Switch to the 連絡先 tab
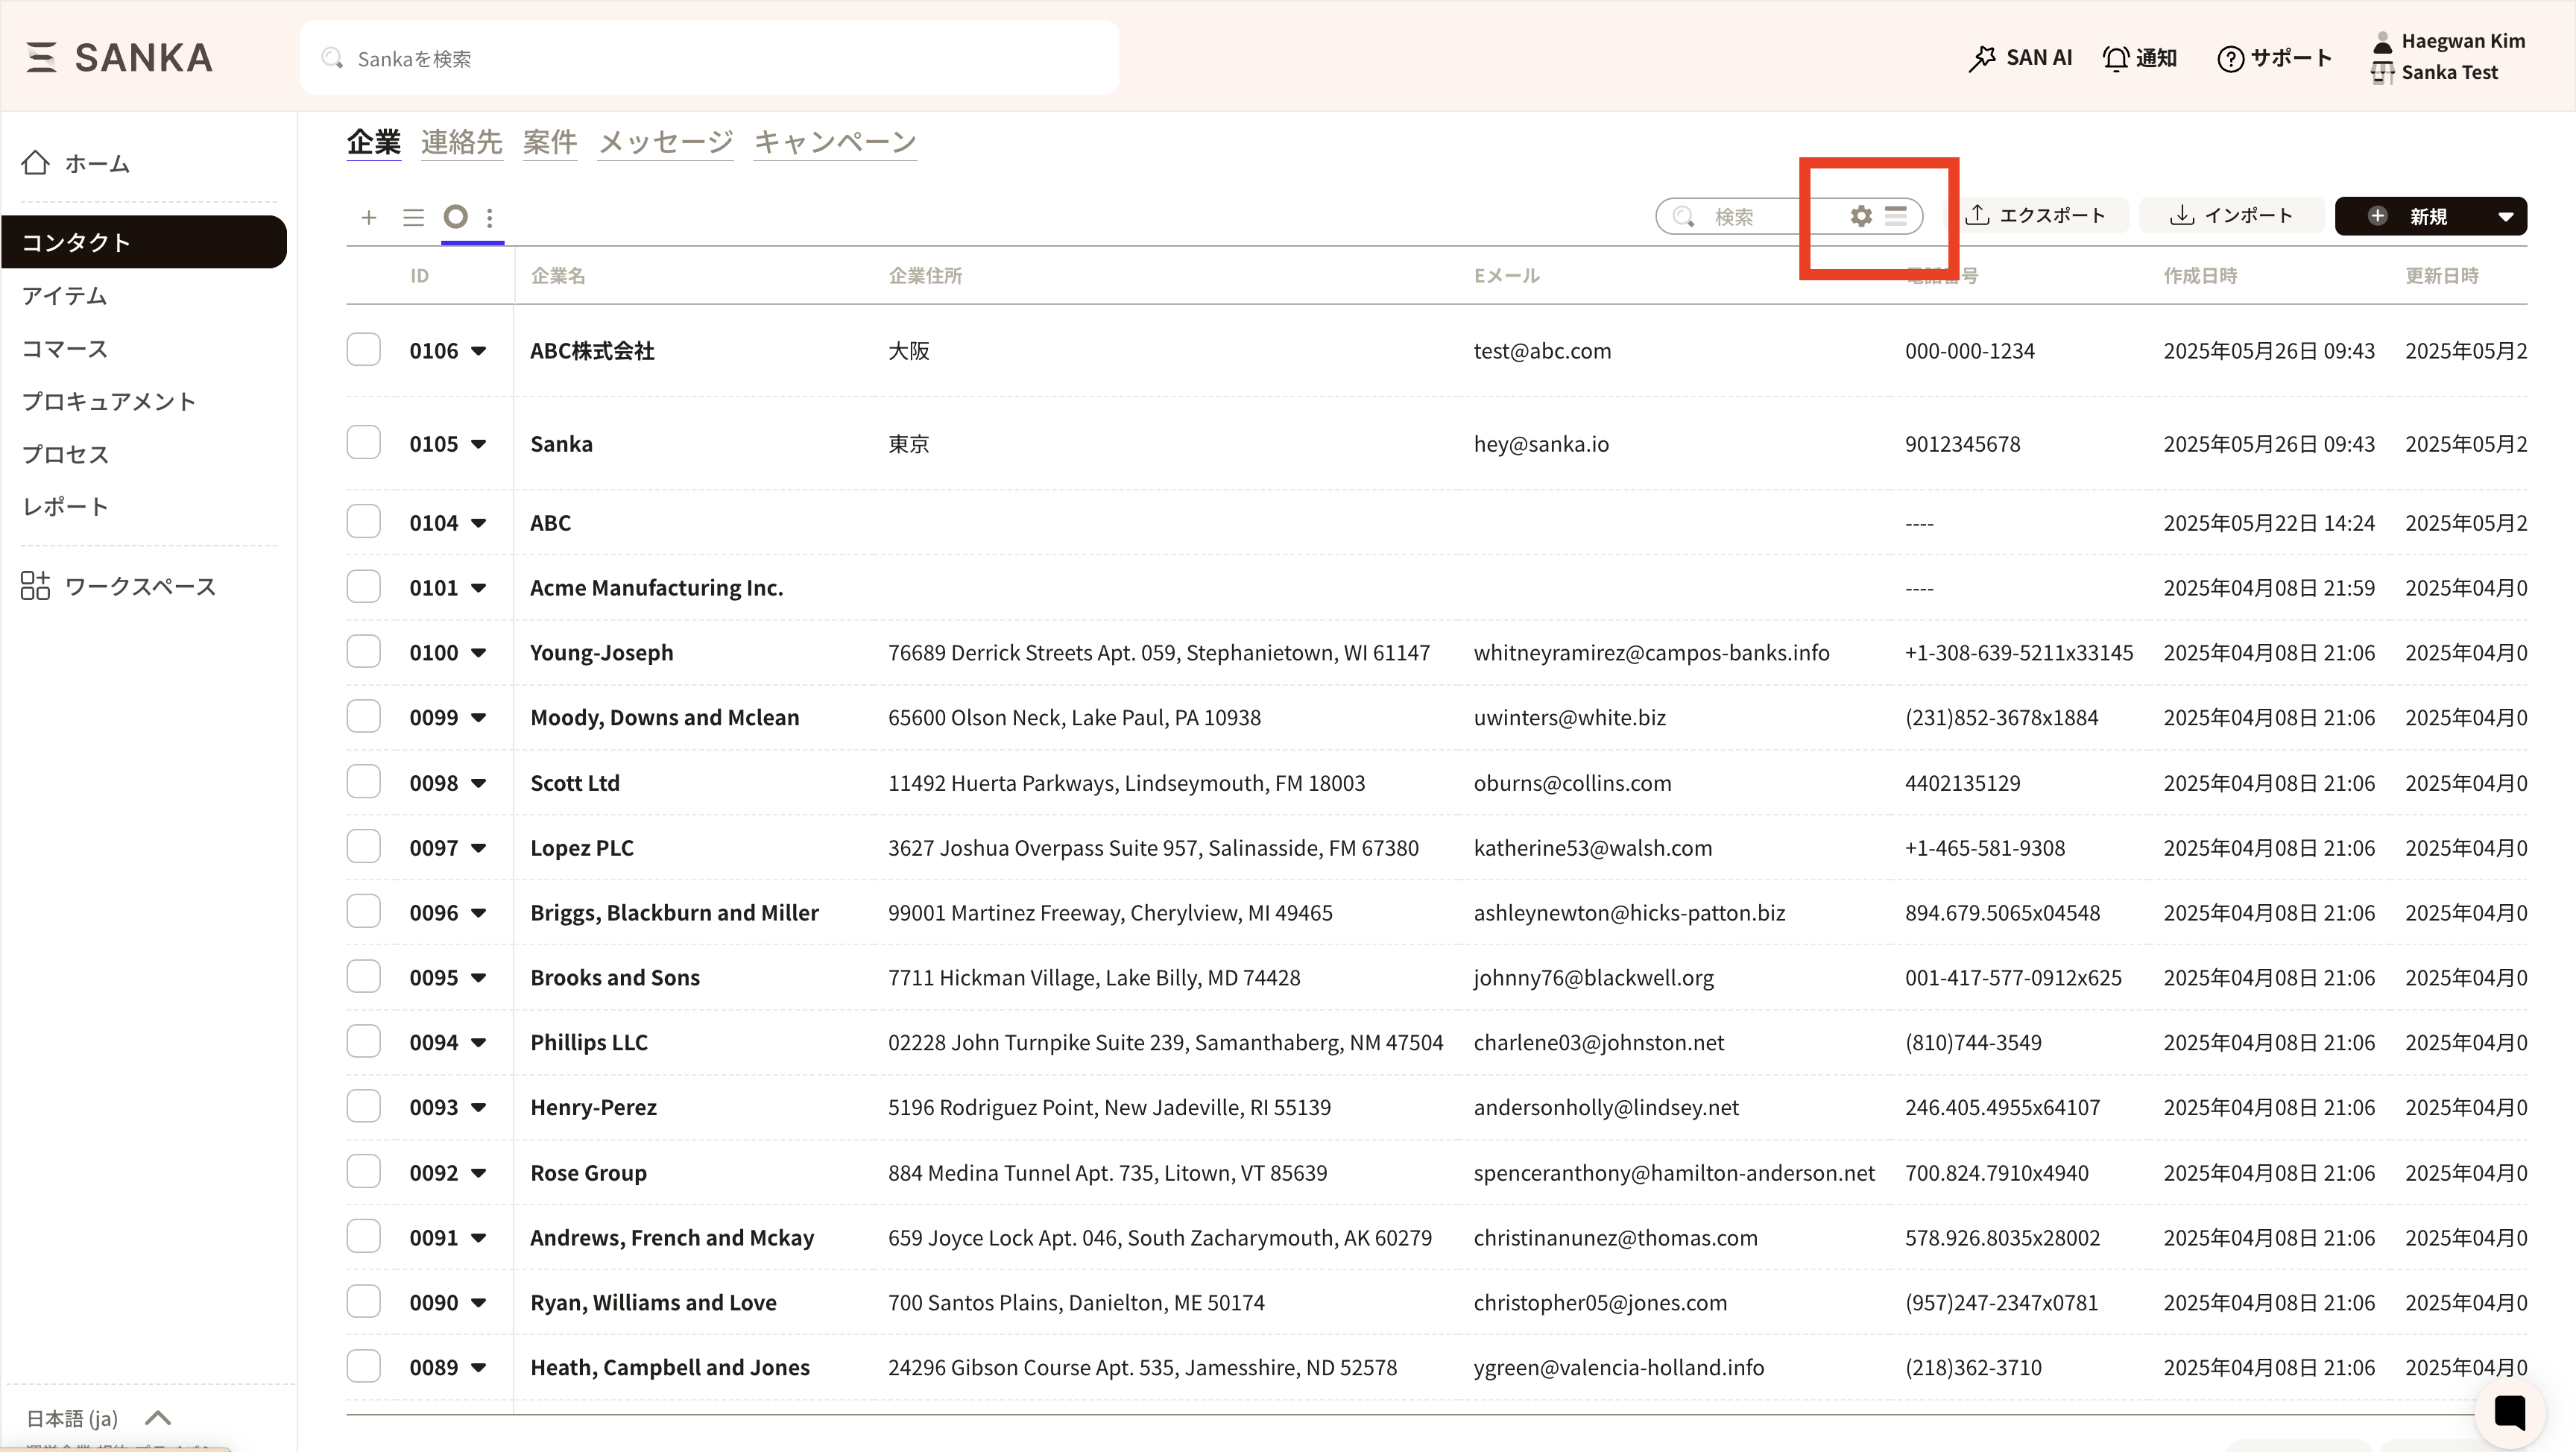2576x1452 pixels. pyautogui.click(x=461, y=142)
